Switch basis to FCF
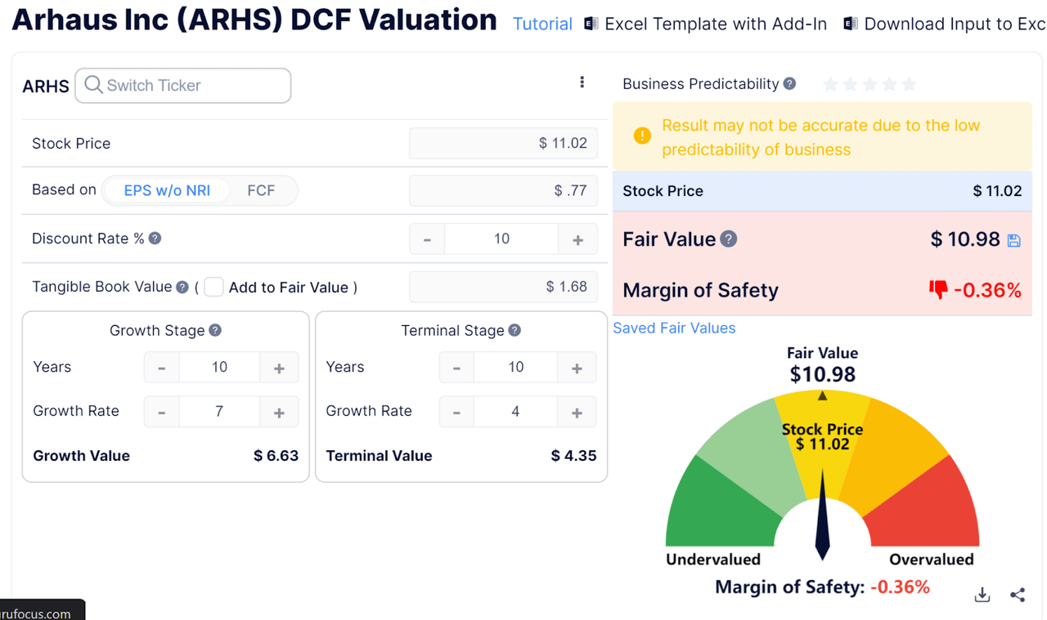This screenshot has width=1047, height=620. pos(261,190)
